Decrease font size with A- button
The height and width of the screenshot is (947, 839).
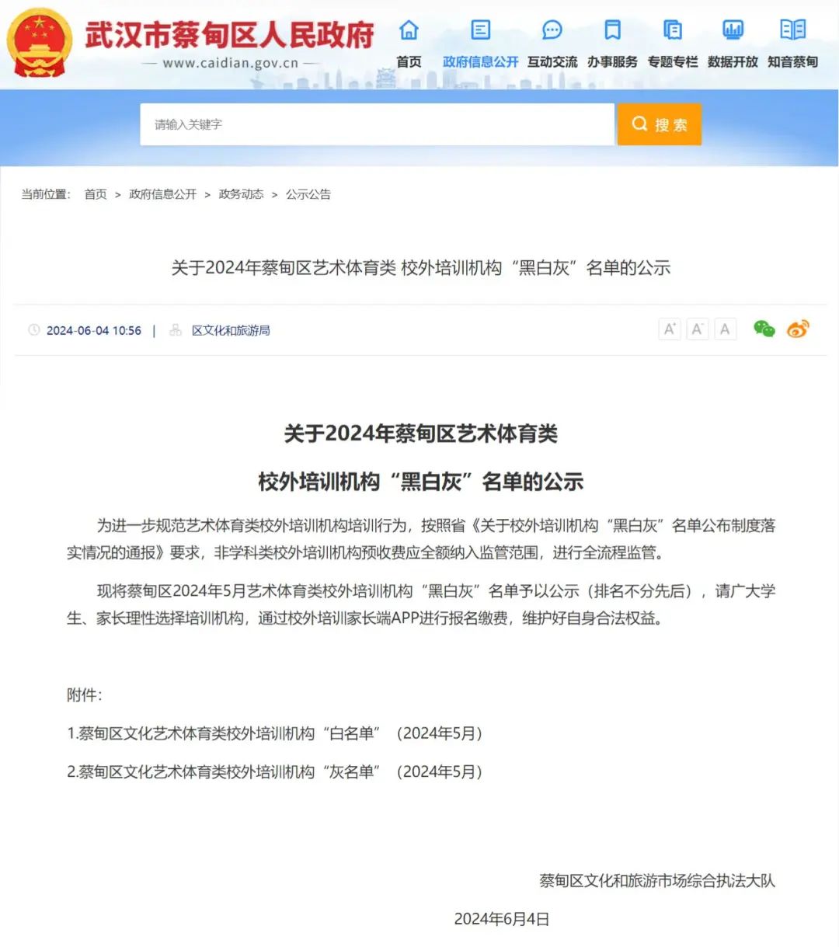[x=698, y=329]
